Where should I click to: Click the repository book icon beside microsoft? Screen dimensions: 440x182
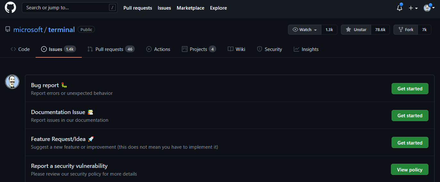pyautogui.click(x=8, y=29)
